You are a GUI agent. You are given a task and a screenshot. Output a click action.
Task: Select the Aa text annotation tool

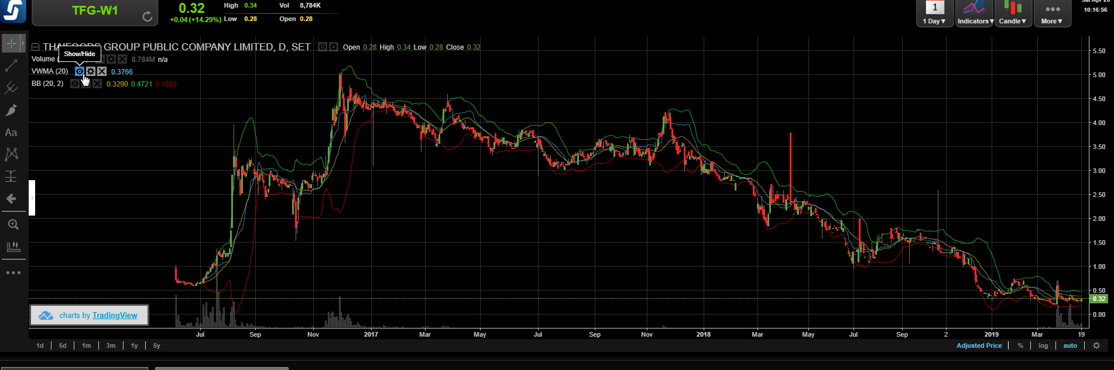point(11,133)
